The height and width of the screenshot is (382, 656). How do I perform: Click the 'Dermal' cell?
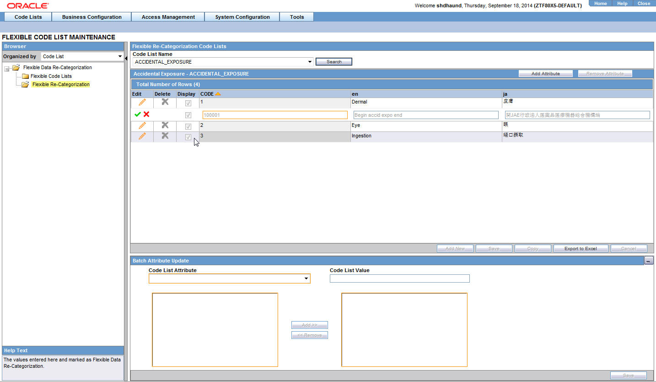click(426, 103)
